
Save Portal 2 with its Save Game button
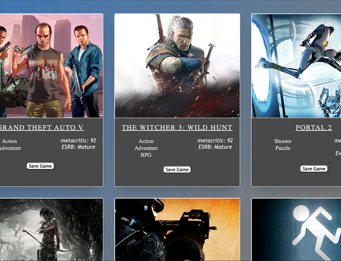314,169
